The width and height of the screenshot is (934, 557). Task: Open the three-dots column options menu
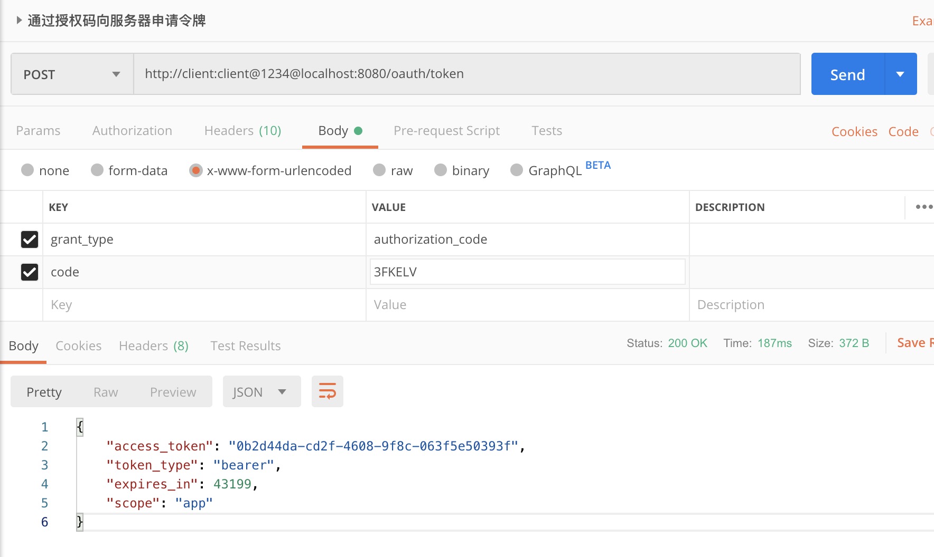[x=924, y=207]
